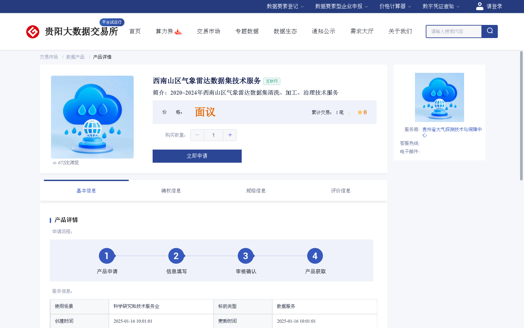Open the 关于我们 menu item
Image resolution: width=524 pixels, height=328 pixels.
pos(400,31)
